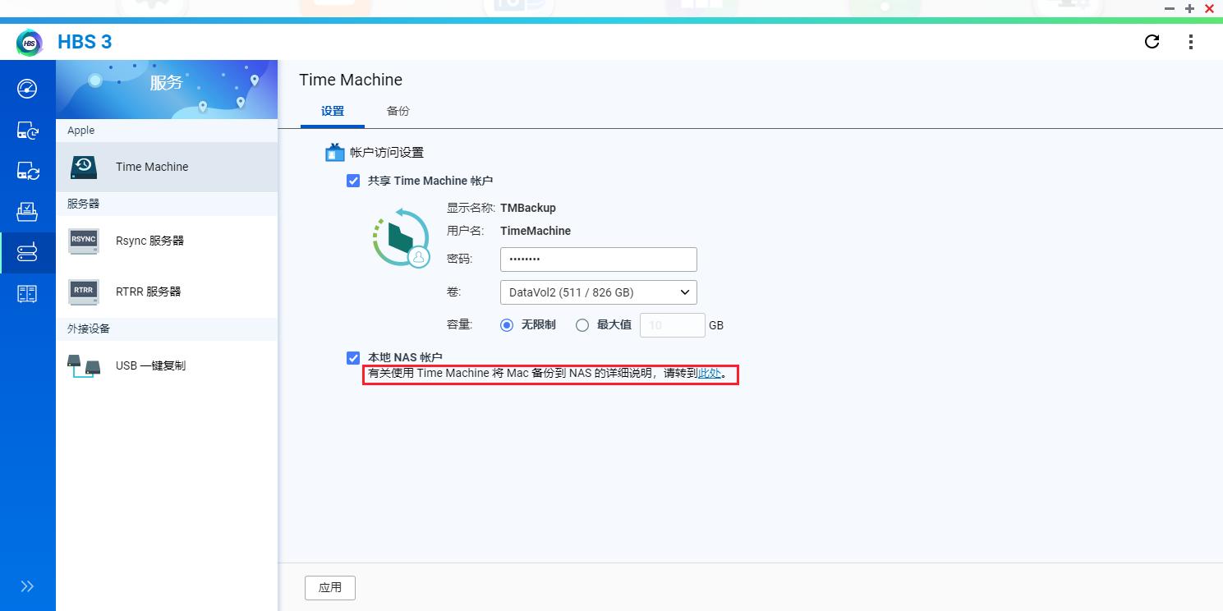The height and width of the screenshot is (611, 1223).
Task: Disable the 本地 NAS 帐户 checkbox
Action: coord(353,357)
